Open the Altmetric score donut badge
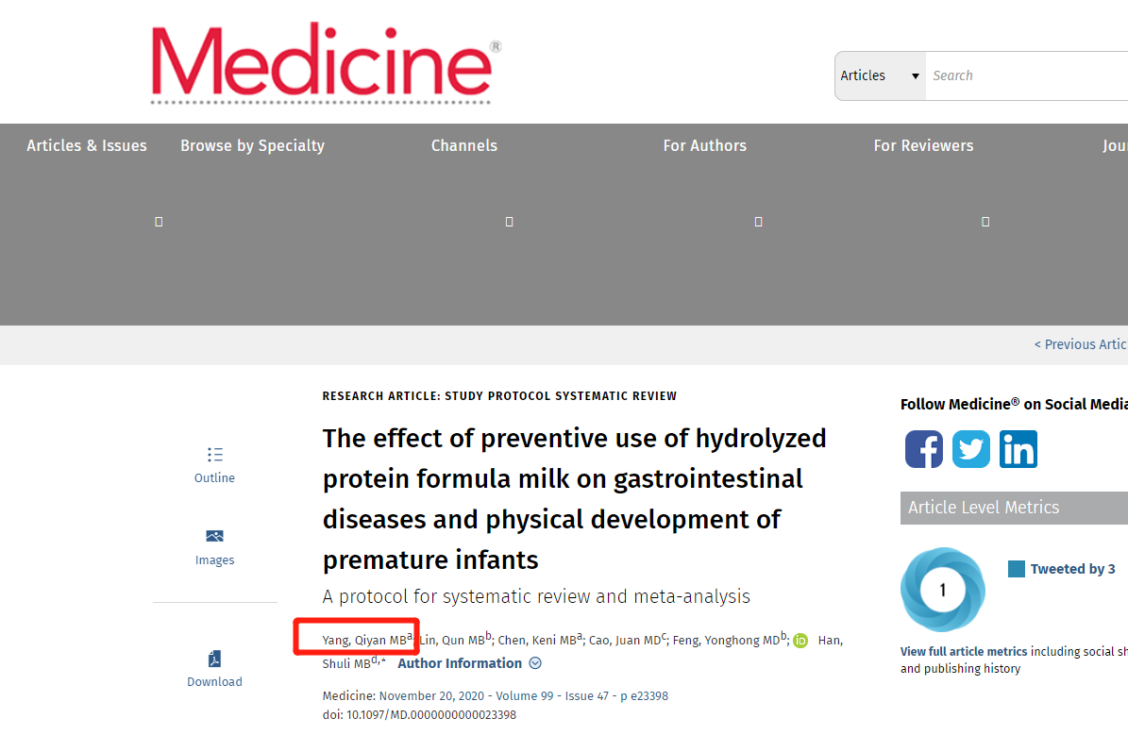The width and height of the screenshot is (1128, 735). coord(942,590)
